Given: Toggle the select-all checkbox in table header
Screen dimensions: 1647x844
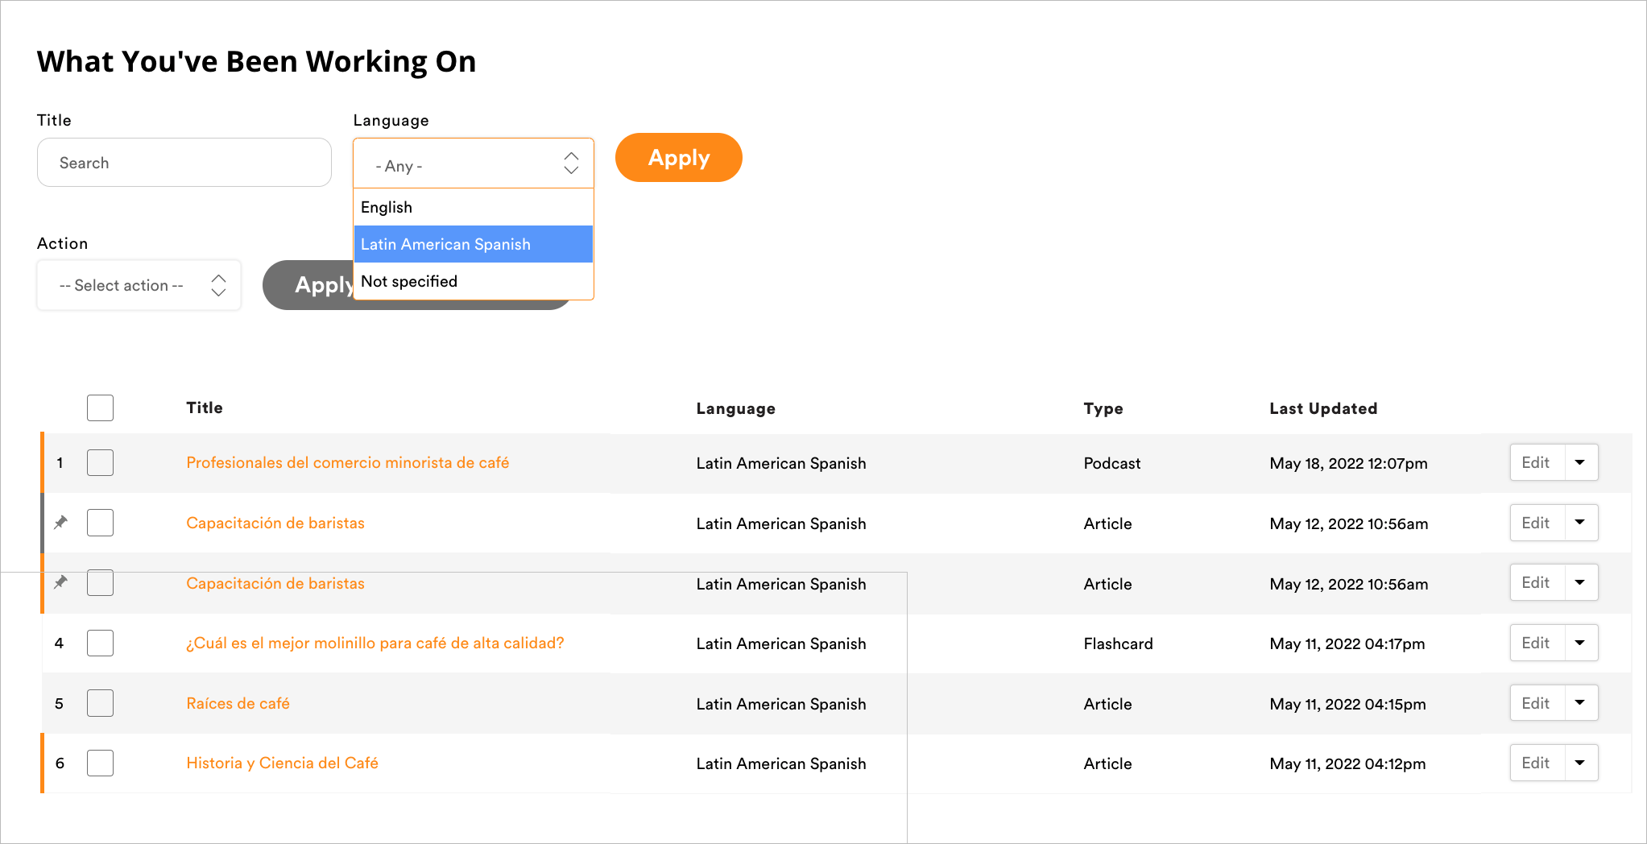Looking at the screenshot, I should click(x=100, y=408).
